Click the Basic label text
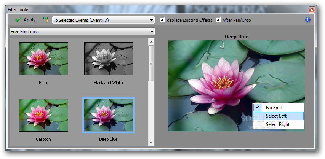Image resolution: width=325 pixels, height=159 pixels. tap(43, 83)
